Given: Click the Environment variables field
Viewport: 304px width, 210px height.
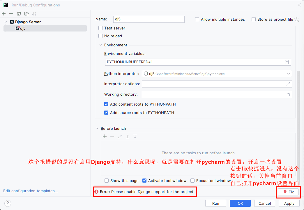Looking at the screenshot, I should pyautogui.click(x=198, y=62).
